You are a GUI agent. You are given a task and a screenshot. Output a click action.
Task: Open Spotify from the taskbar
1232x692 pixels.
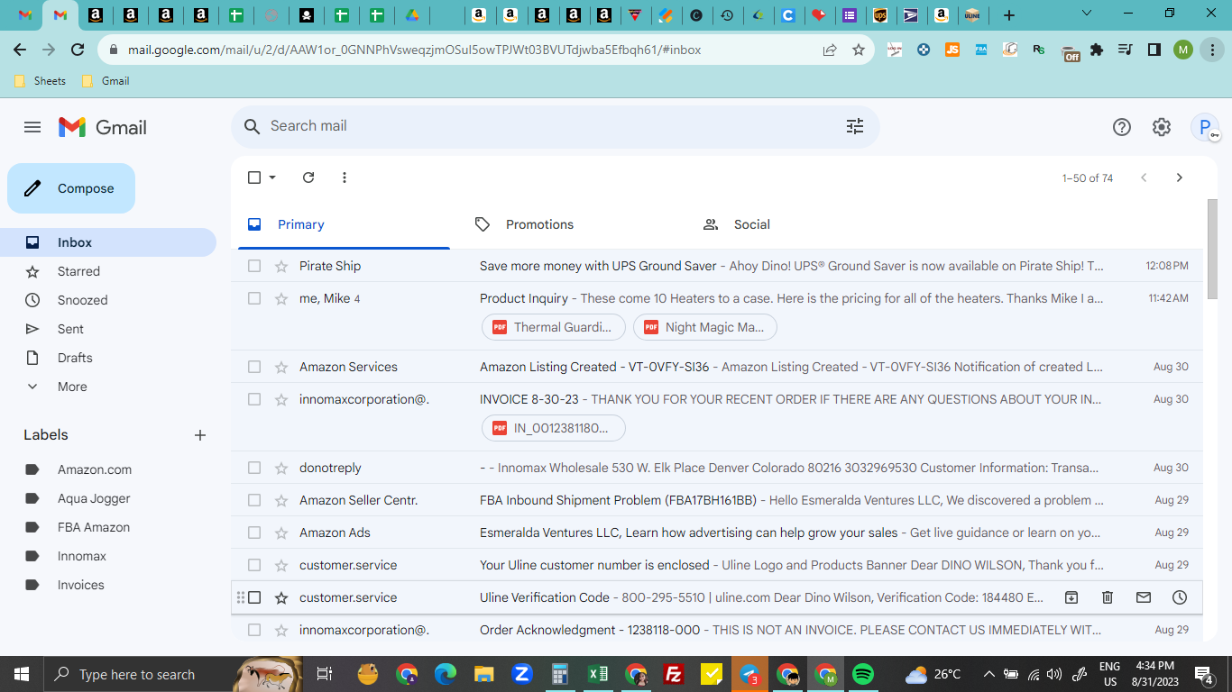pos(863,674)
